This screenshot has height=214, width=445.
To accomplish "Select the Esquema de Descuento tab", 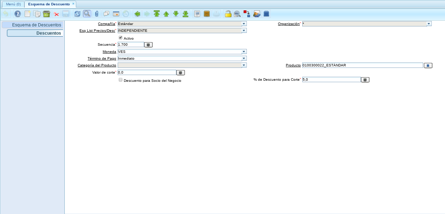I will (49, 4).
